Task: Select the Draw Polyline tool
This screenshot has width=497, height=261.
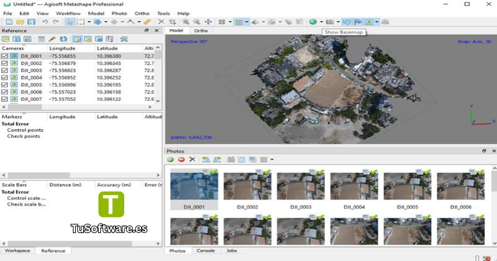Action: (x=130, y=22)
